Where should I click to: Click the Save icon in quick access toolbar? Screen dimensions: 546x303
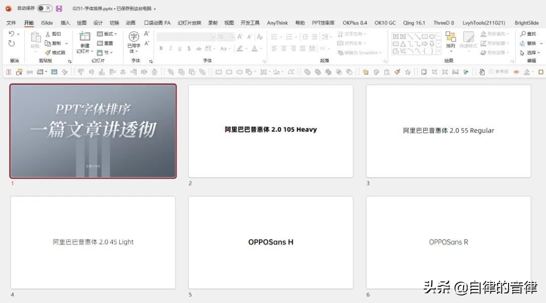(58, 9)
